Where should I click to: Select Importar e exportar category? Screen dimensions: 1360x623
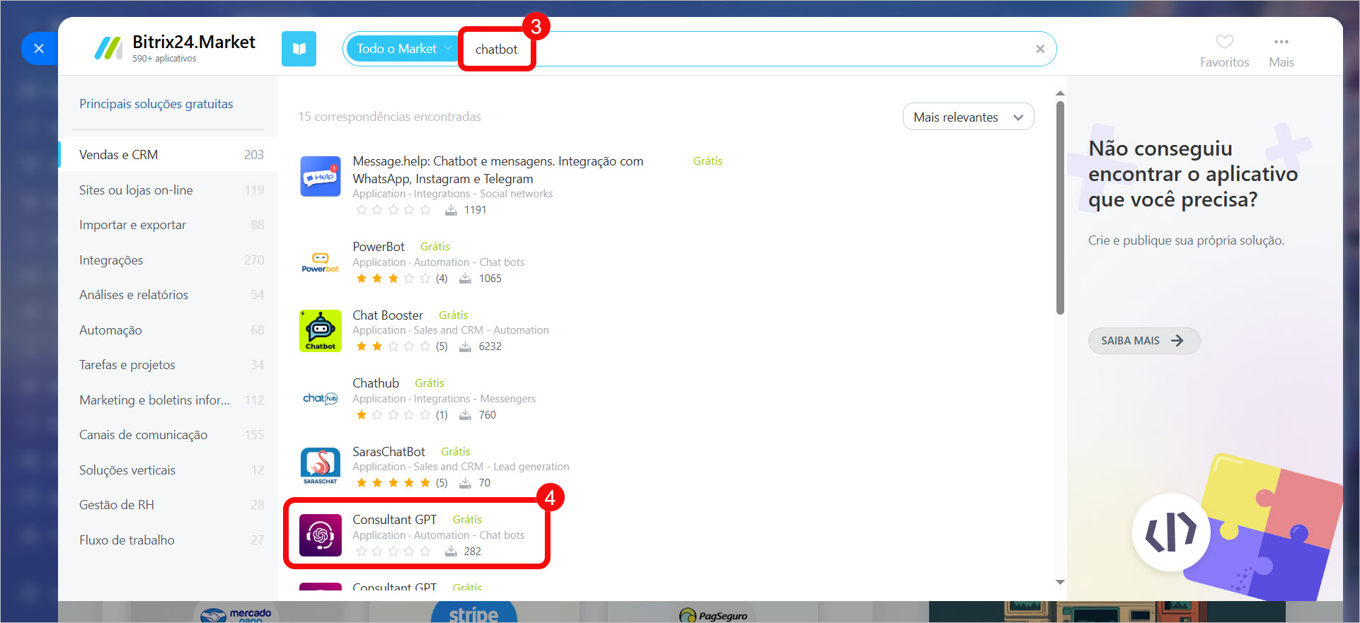click(x=169, y=225)
